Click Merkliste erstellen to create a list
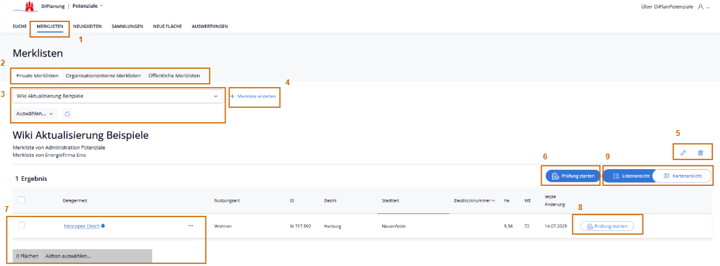The height and width of the screenshot is (266, 720). [x=256, y=96]
